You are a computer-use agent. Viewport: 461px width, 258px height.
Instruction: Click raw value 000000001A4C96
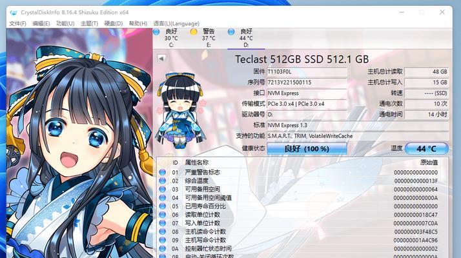416,240
